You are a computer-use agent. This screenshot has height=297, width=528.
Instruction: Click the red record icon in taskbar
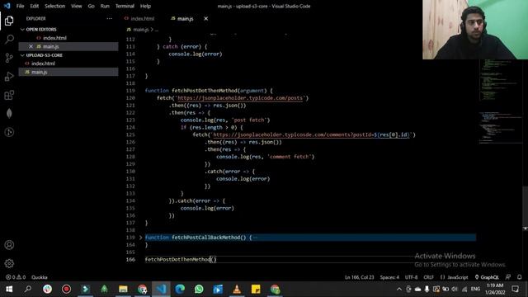click(66, 290)
